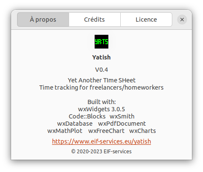Close the about dialog with X button
This screenshot has width=203, height=172.
[182, 20]
